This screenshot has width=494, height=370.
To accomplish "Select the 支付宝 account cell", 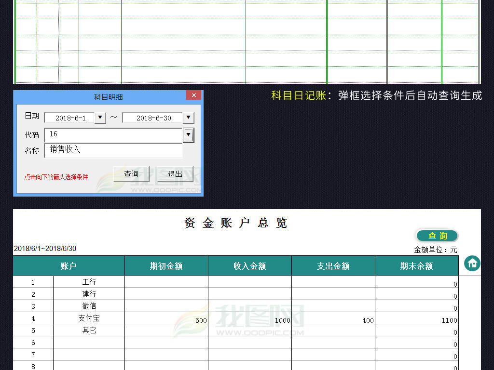I will coord(89,318).
